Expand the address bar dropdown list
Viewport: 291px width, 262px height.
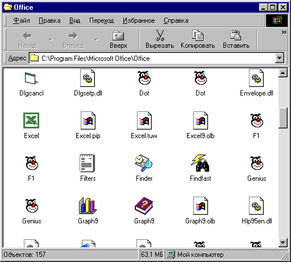pyautogui.click(x=280, y=58)
